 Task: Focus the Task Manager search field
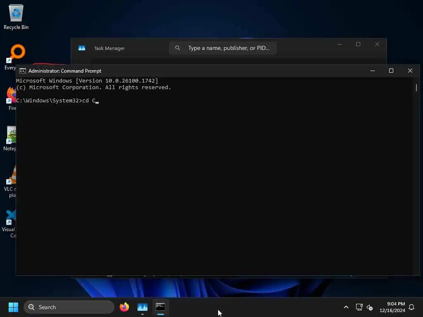[x=223, y=48]
